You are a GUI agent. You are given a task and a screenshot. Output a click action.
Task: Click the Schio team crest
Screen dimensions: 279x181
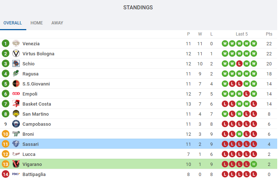pos(16,64)
